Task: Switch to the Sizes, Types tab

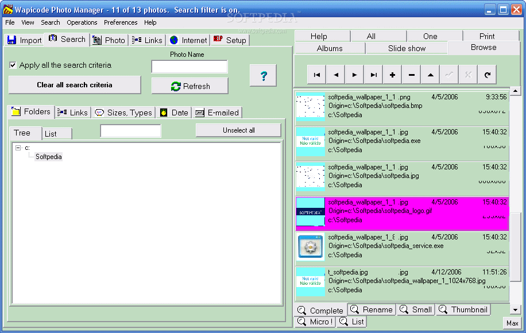Action: click(123, 113)
